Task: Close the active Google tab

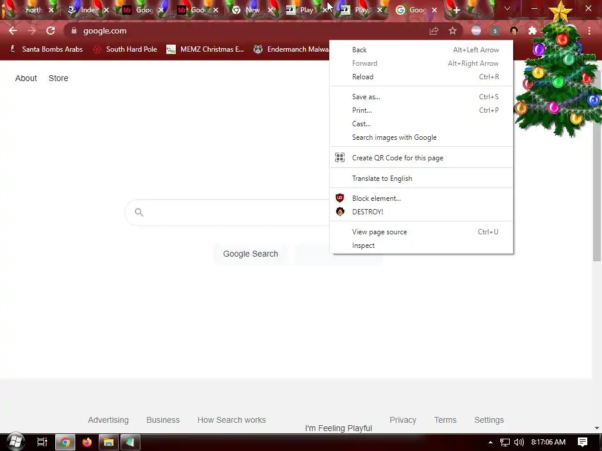Action: [x=434, y=10]
